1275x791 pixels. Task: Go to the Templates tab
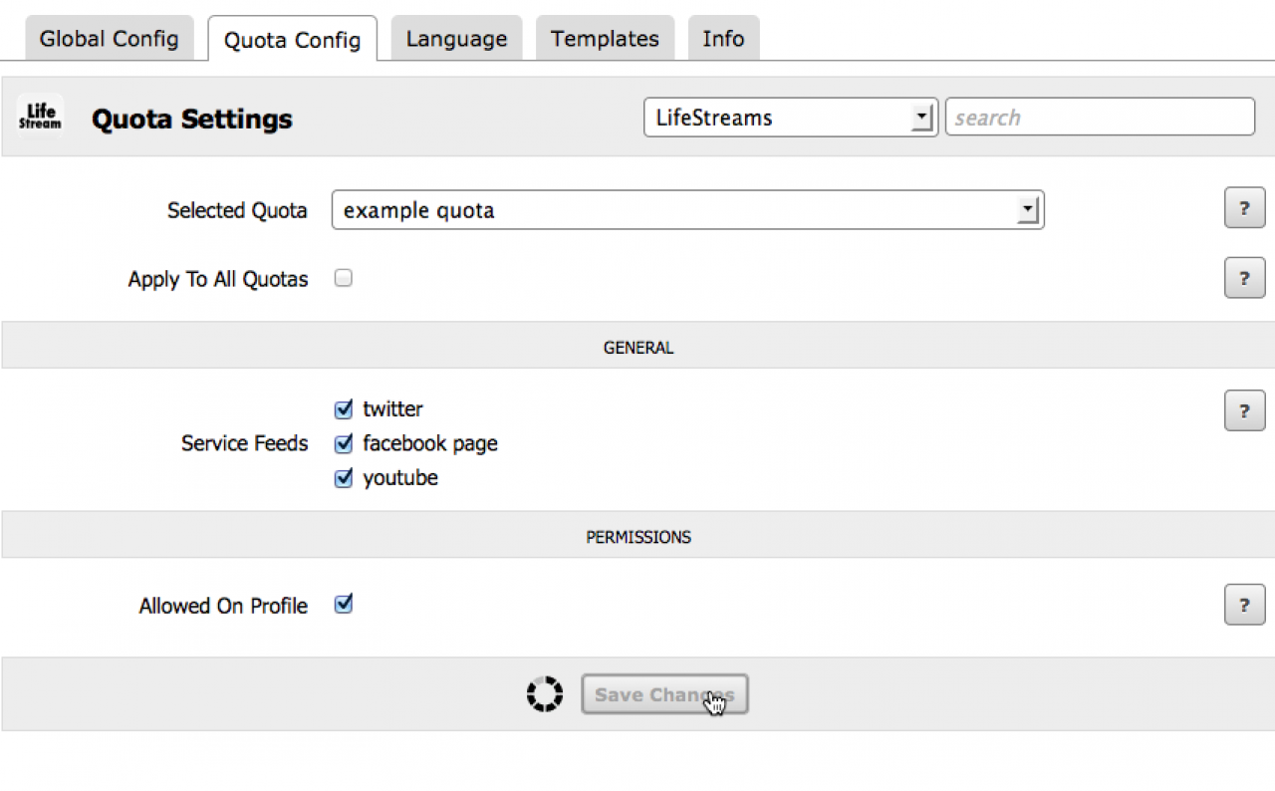point(605,39)
